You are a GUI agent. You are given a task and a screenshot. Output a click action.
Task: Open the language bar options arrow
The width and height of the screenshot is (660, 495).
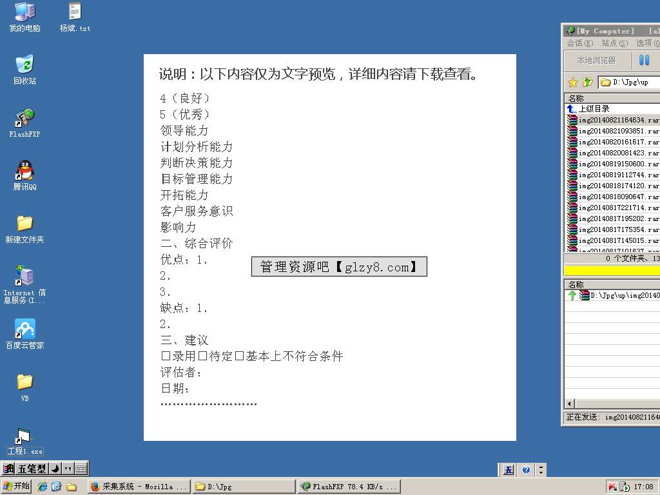click(541, 470)
